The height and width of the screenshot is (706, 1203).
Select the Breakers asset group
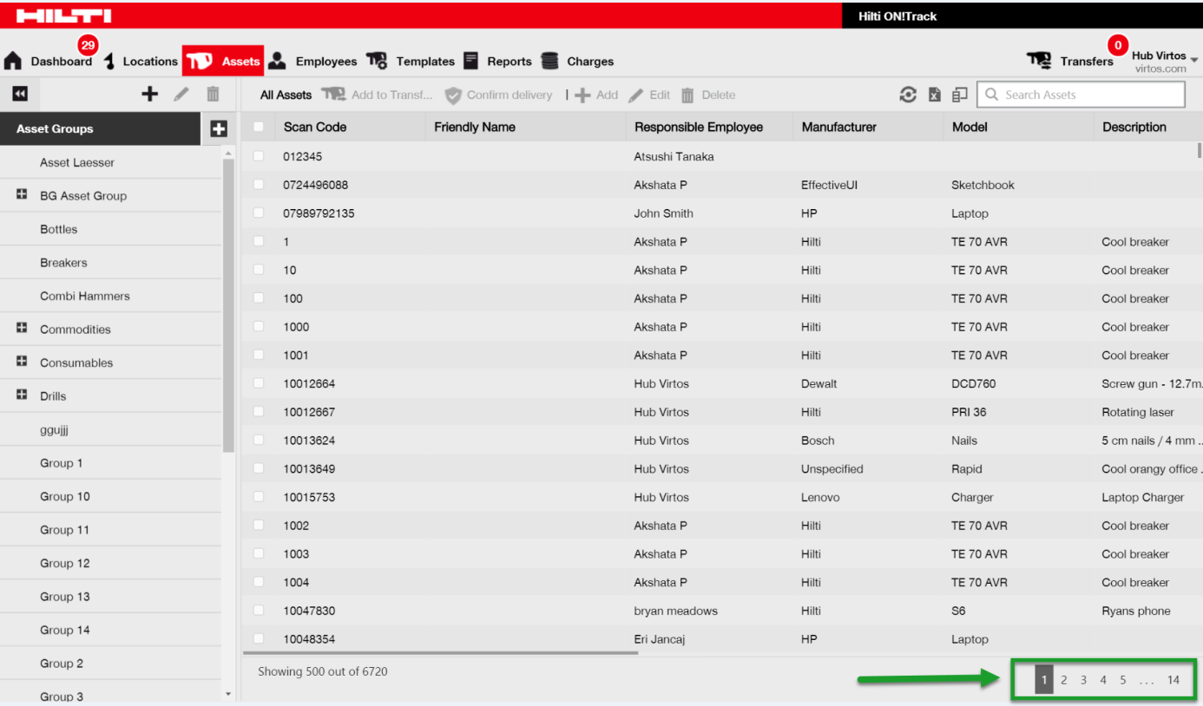(63, 262)
